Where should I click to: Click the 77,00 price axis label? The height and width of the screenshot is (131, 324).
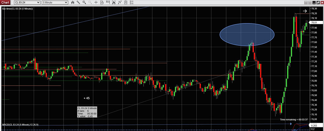coord(314,71)
